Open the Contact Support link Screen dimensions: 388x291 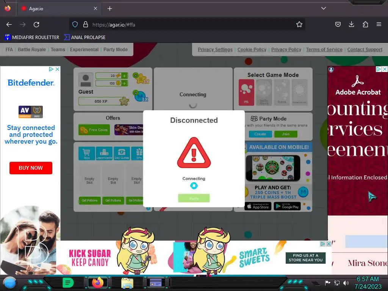(365, 50)
